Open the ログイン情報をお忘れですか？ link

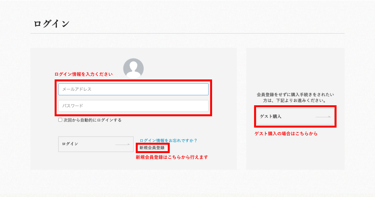[x=168, y=140]
